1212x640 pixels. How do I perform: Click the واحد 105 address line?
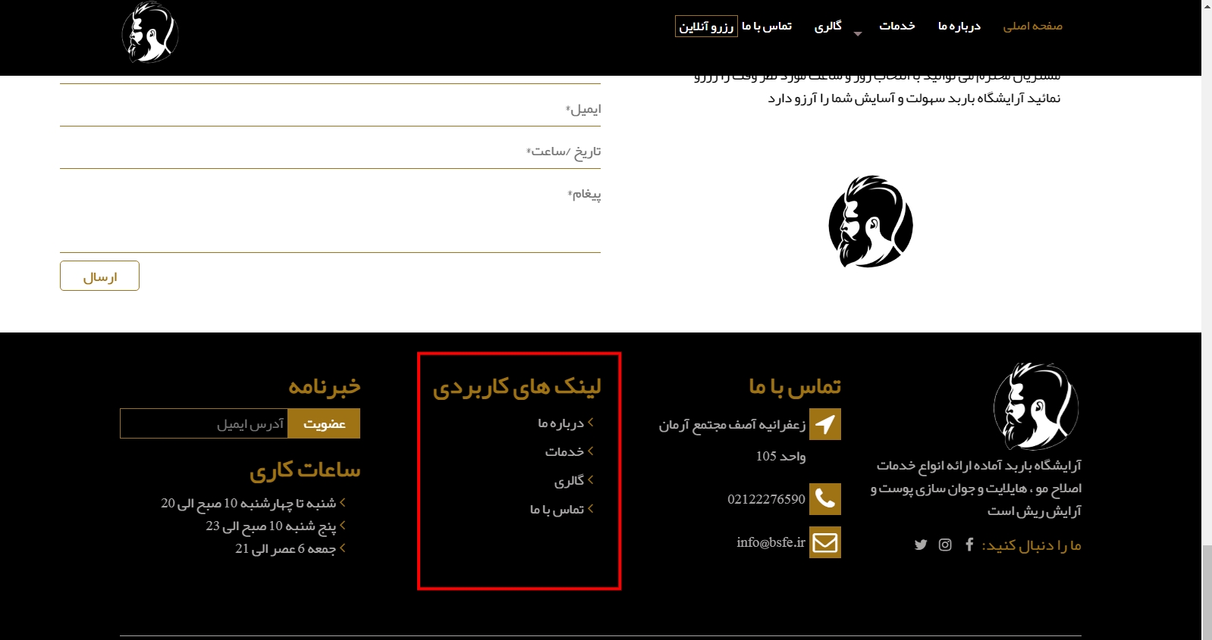tap(780, 456)
